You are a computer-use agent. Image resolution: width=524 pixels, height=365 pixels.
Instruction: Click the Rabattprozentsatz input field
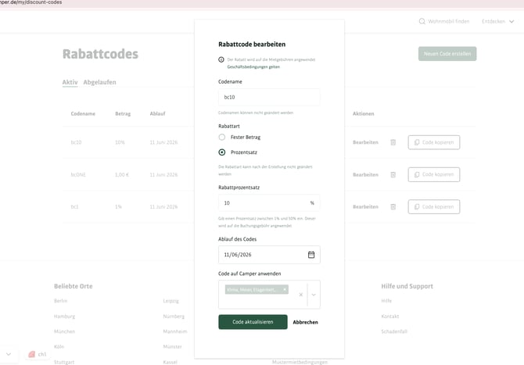tap(269, 203)
